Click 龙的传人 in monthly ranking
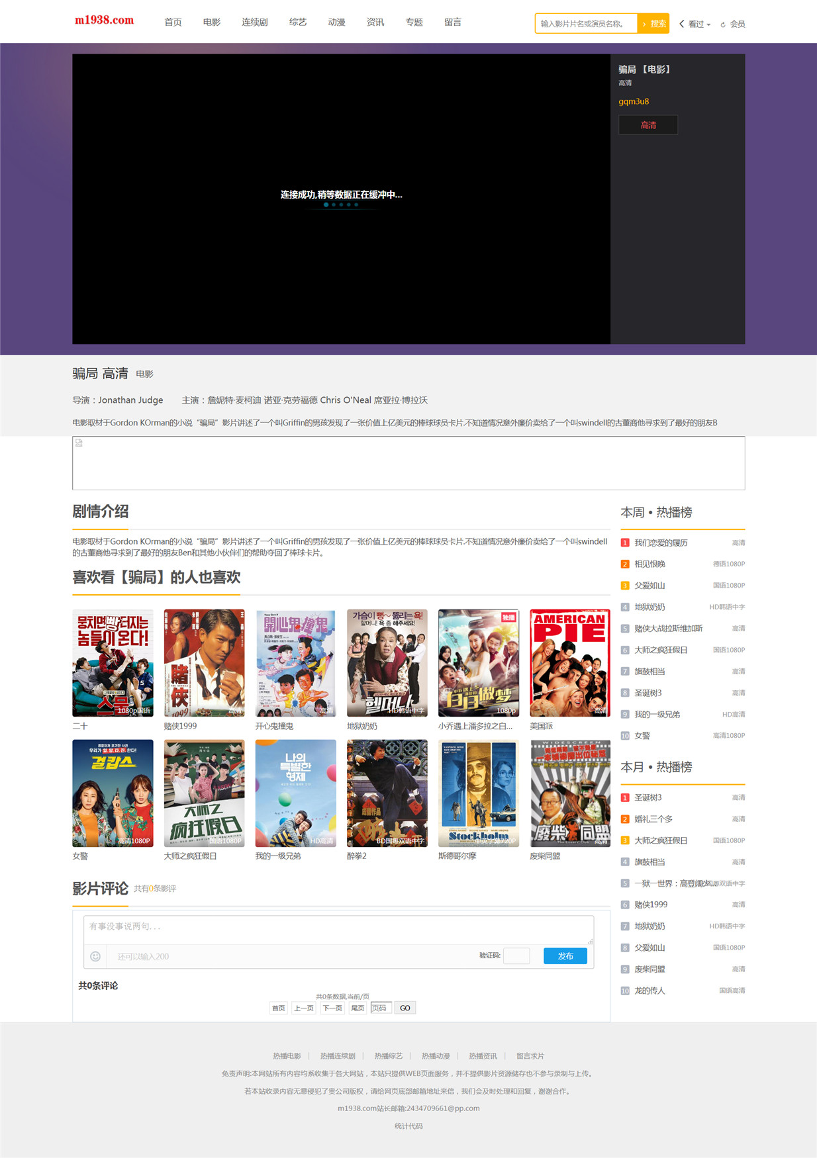This screenshot has width=817, height=1158. pos(649,991)
